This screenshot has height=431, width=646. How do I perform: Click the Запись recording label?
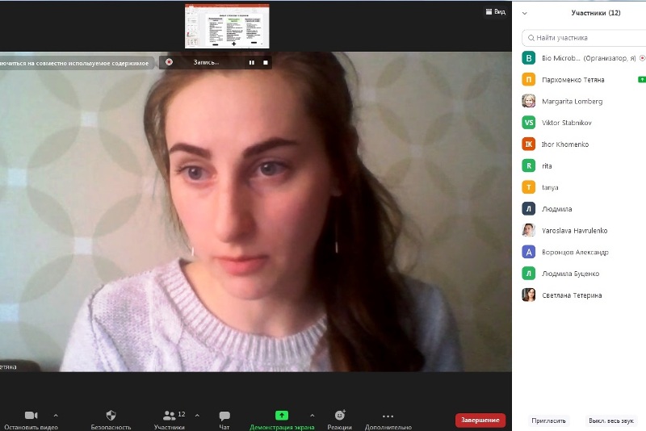pos(206,62)
